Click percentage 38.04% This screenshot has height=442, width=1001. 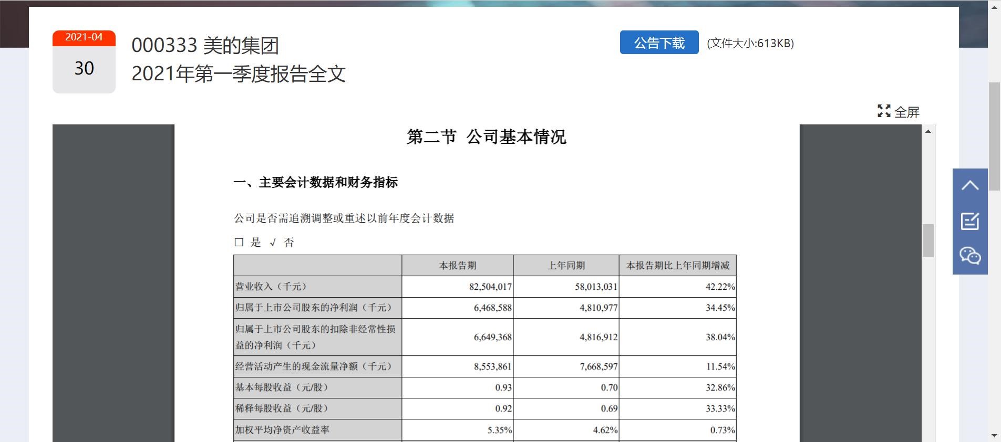[x=720, y=337]
